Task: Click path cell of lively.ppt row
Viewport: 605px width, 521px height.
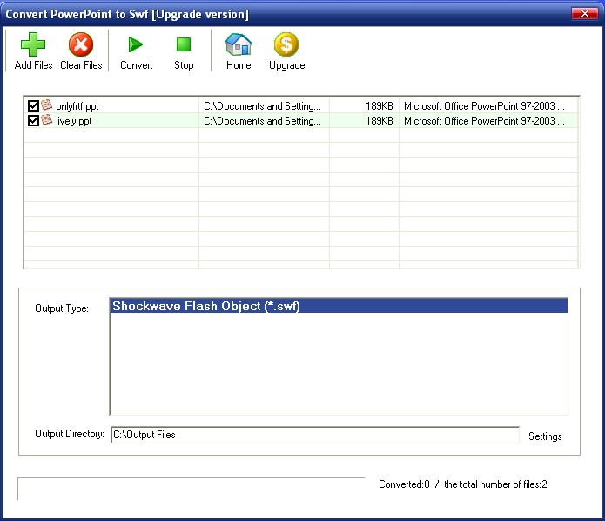Action: [x=264, y=121]
